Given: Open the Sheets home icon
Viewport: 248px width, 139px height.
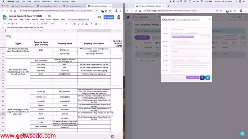Looking at the screenshot, I should (5, 17).
